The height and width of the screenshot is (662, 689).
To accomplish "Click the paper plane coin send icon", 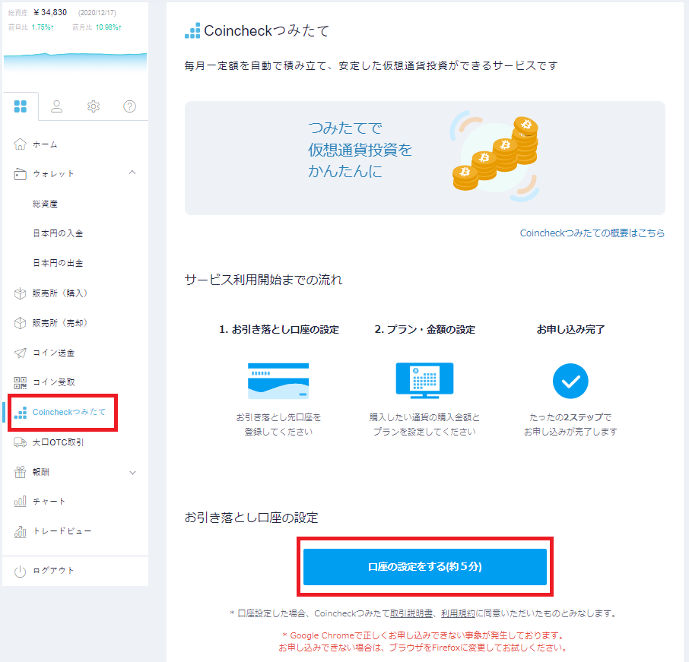I will point(20,353).
